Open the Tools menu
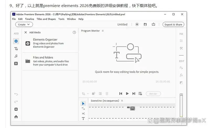Image resolution: width=210 pixels, height=128 pixels. (x=61, y=19)
